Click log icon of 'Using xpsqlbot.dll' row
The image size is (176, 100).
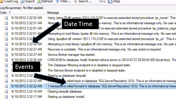(x=6, y=39)
